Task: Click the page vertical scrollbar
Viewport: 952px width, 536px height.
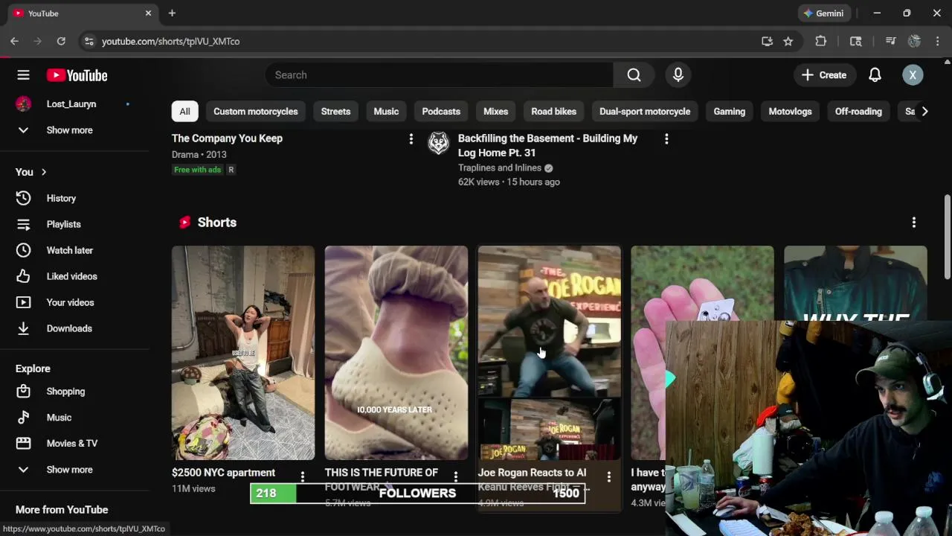Action: [x=948, y=237]
